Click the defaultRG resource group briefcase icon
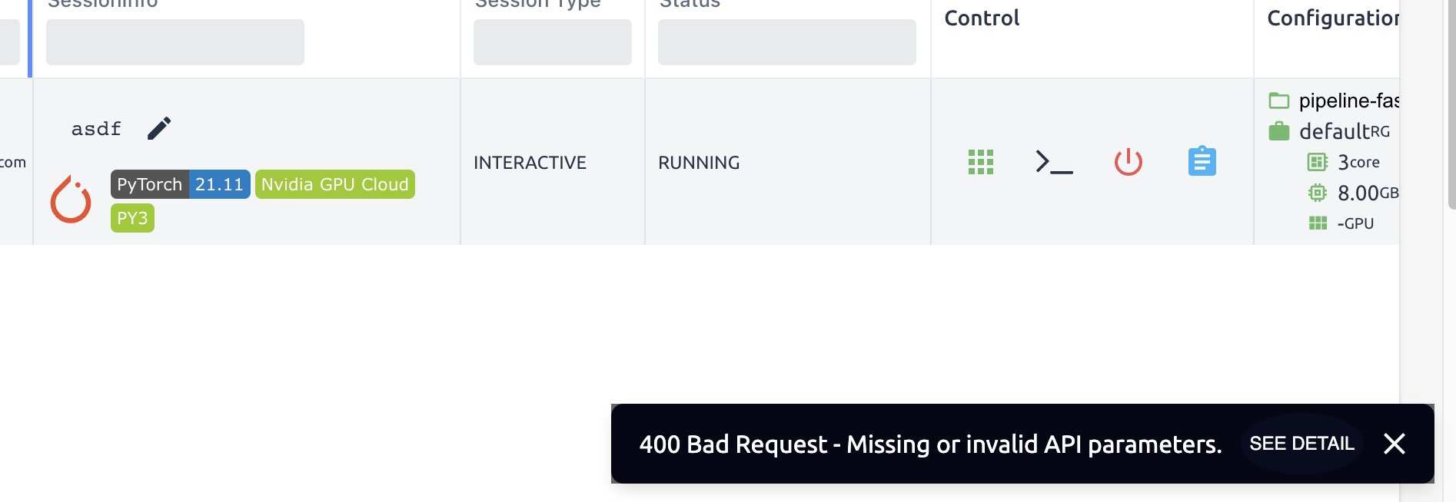This screenshot has width=1456, height=502. click(x=1278, y=130)
